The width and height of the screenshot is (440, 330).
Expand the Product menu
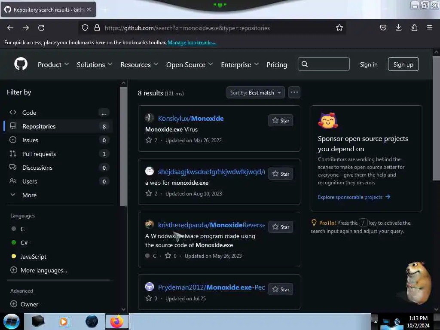click(53, 65)
